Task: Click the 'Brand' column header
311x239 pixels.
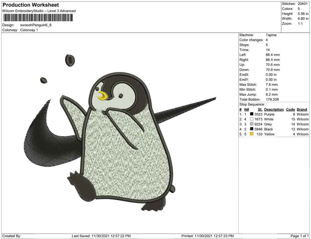Action: click(x=302, y=109)
